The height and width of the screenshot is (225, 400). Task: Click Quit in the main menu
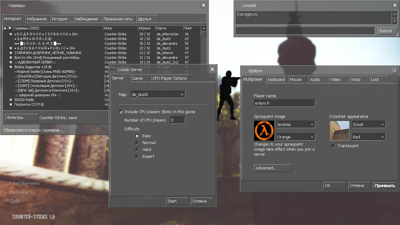click(x=15, y=201)
